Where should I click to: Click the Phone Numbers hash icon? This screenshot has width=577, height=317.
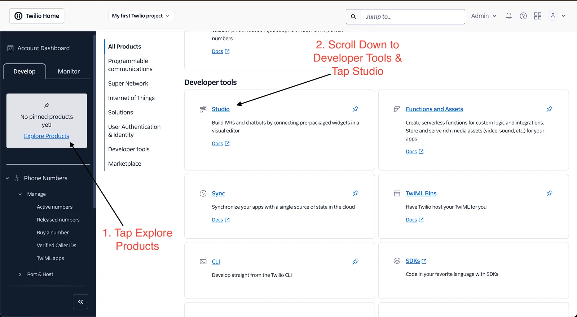click(x=17, y=178)
